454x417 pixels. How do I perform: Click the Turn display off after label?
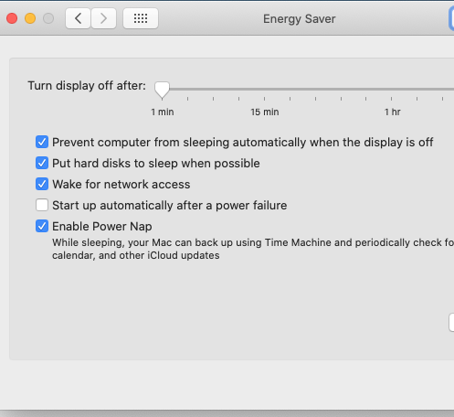(x=87, y=86)
